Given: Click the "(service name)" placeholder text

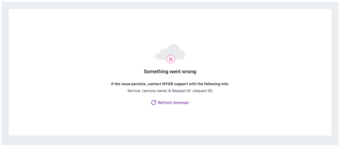Looking at the screenshot, I should coord(155,91).
